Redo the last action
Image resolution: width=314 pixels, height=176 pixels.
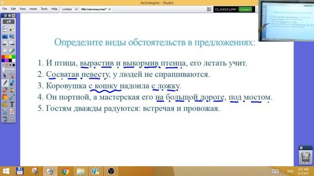pos(12,119)
